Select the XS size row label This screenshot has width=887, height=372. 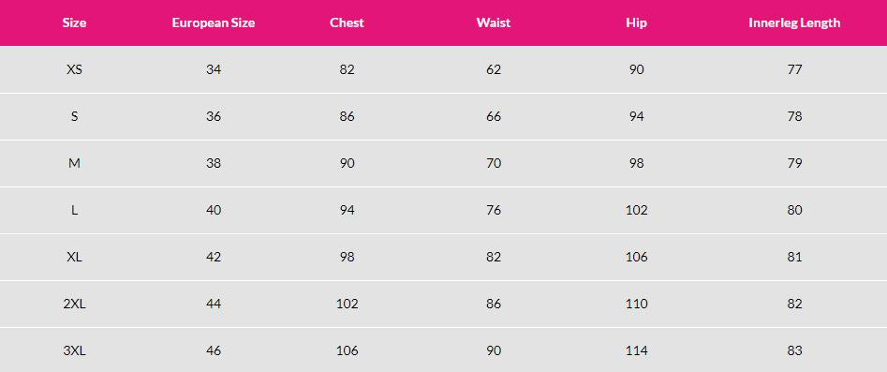74,69
